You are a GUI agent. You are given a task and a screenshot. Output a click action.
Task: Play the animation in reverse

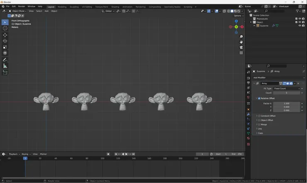click(123, 154)
